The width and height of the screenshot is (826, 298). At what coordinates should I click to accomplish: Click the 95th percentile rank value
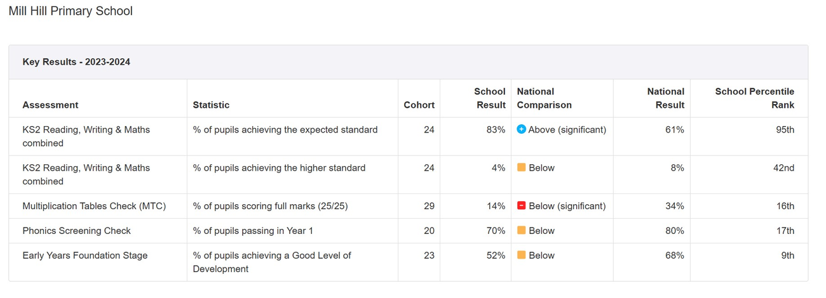pos(785,129)
